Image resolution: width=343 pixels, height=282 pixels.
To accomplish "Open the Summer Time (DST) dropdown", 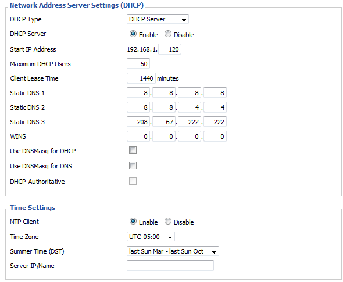I will click(x=173, y=251).
